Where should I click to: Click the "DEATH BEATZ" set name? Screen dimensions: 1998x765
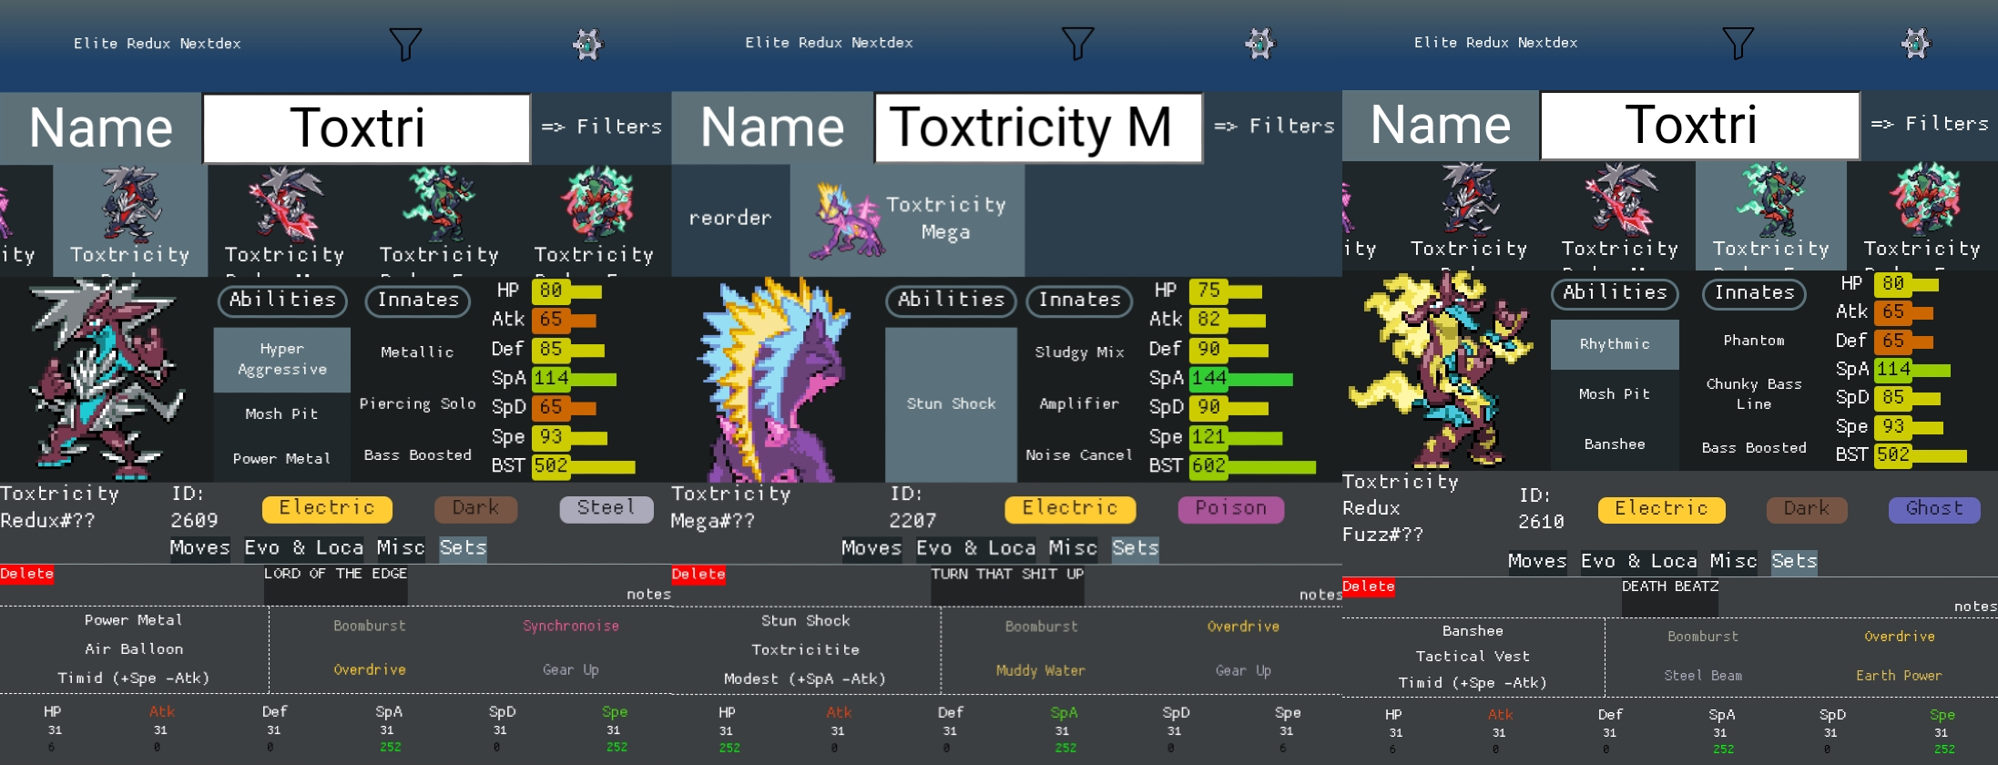point(1670,597)
